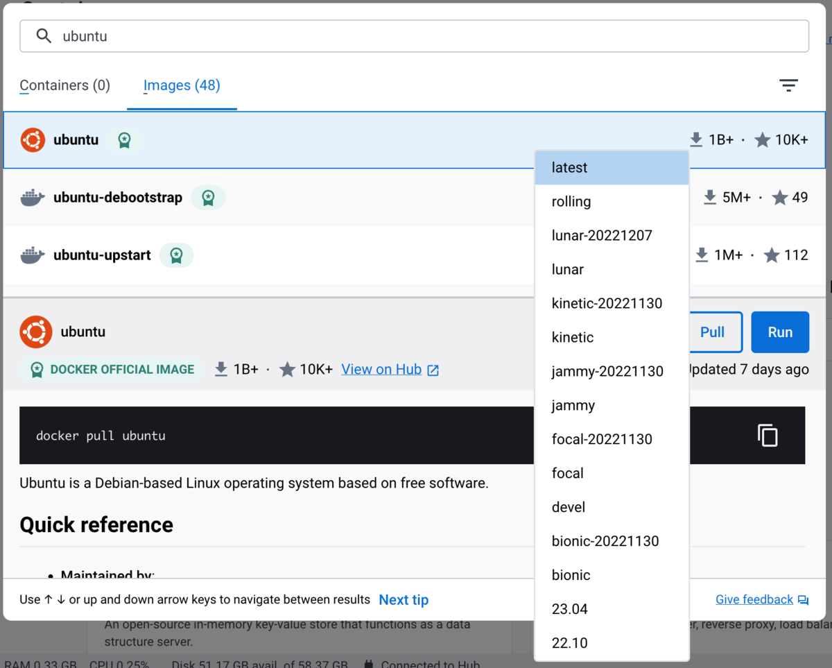Copy the docker pull ubuntu command
This screenshot has width=832, height=668.
[x=768, y=435]
